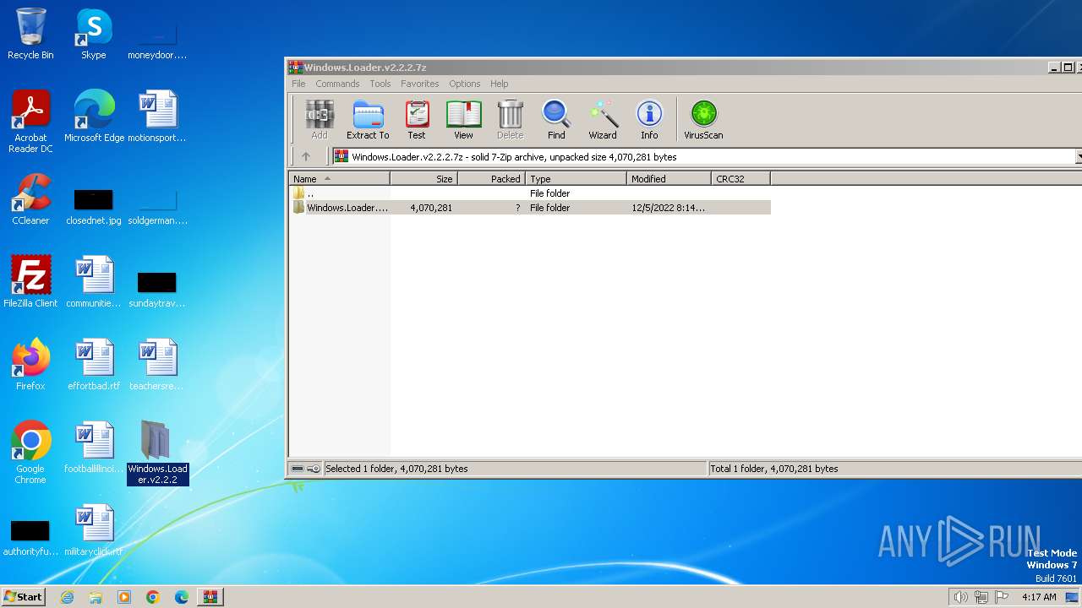The image size is (1082, 608).
Task: Open the Favorites menu
Action: click(x=419, y=84)
